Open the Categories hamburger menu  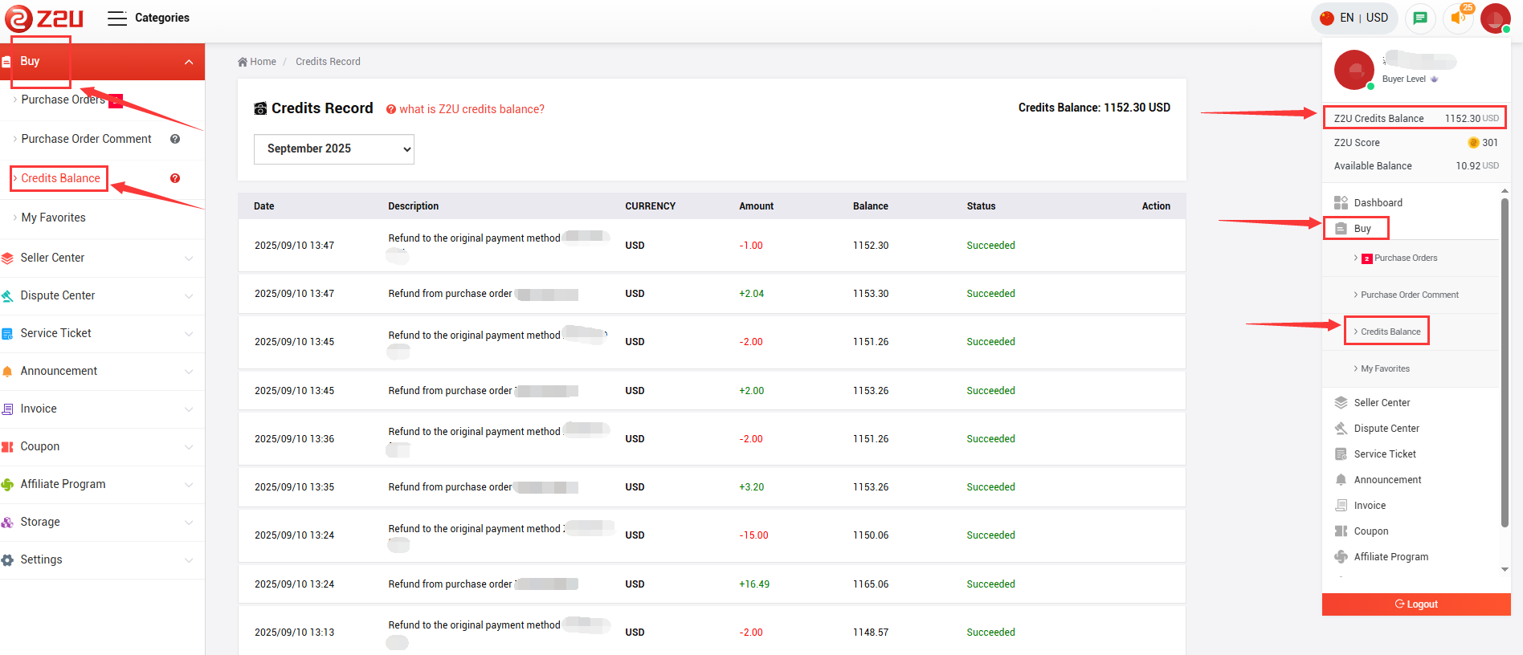coord(117,18)
